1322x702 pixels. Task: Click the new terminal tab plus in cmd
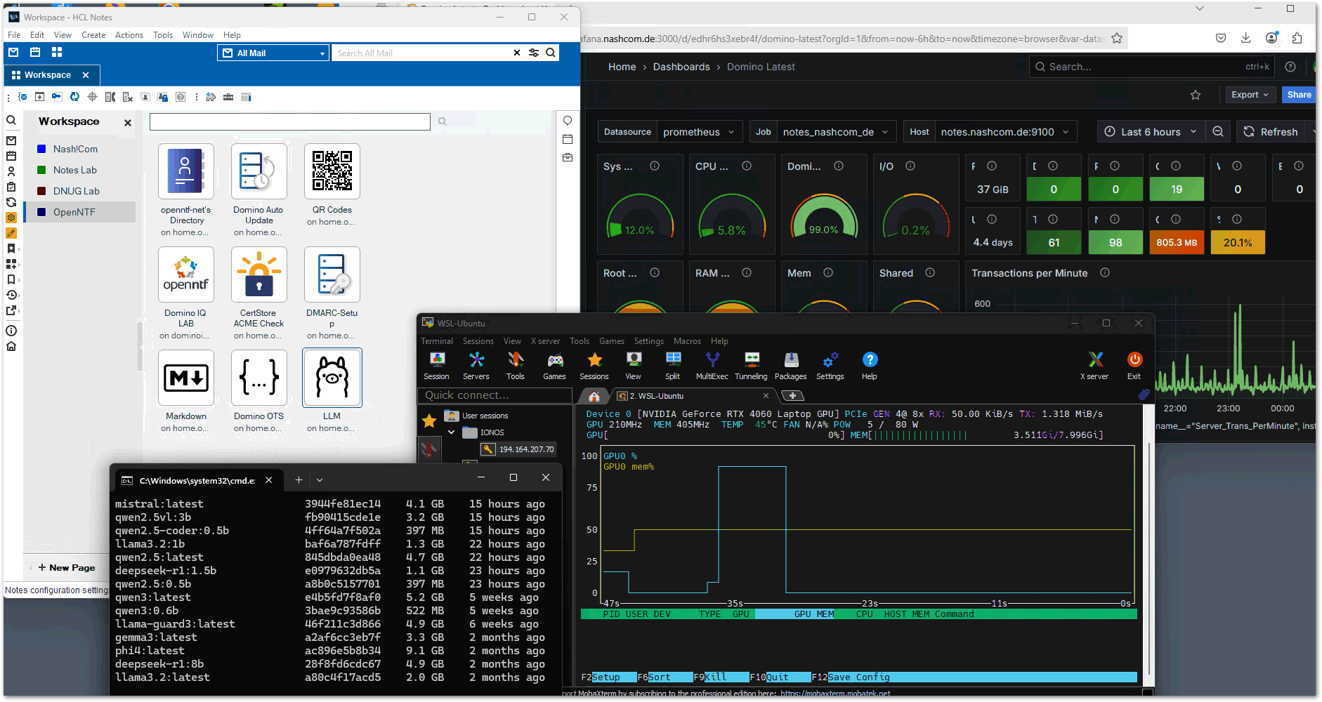click(x=299, y=479)
